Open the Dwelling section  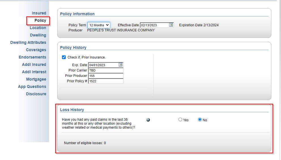pos(38,35)
